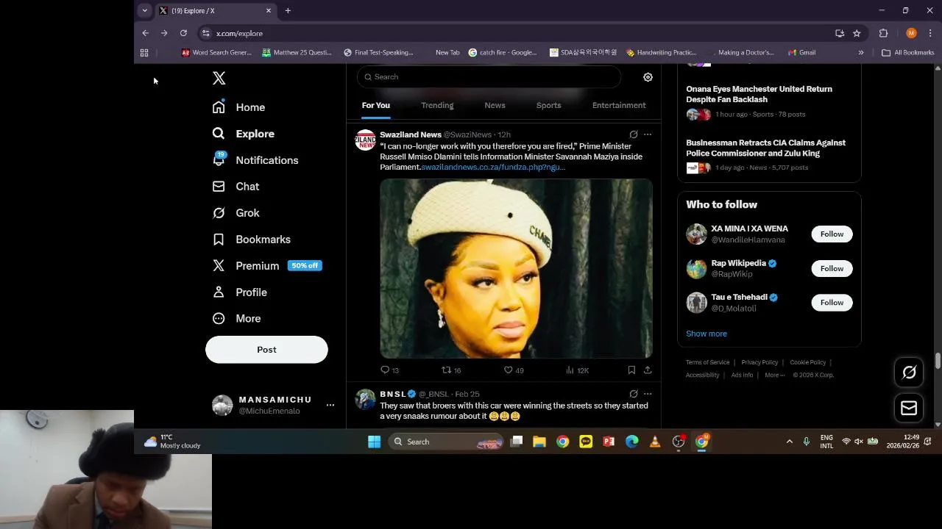Click the MANSAMICHU profile avatar
942x529 pixels.
(x=222, y=405)
